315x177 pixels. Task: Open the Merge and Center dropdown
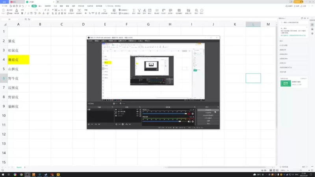74,13
